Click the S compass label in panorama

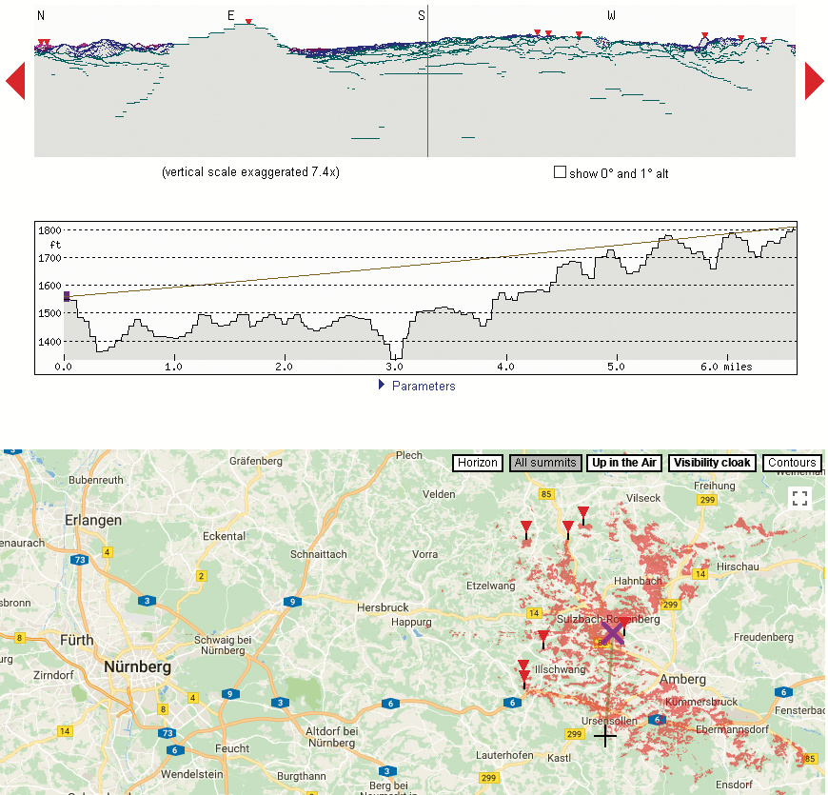coord(421,16)
